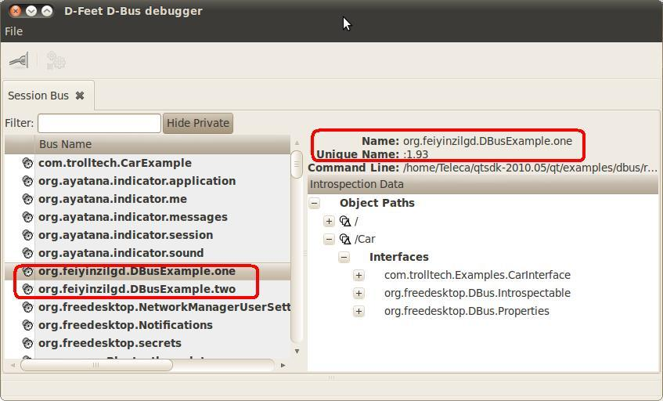Click the icon beside com.trolltech.CarExample
The height and width of the screenshot is (401, 663).
27,163
